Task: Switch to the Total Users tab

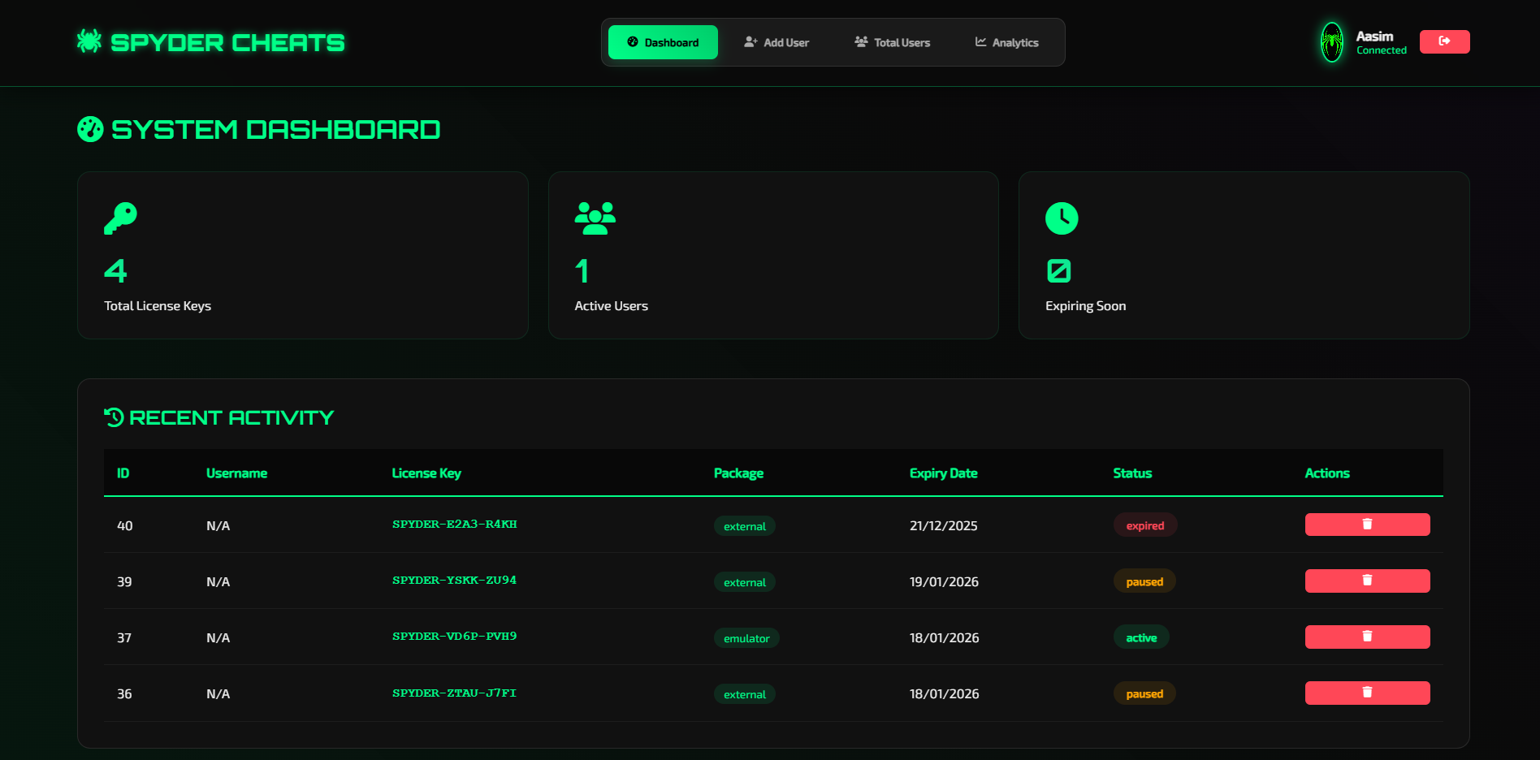Action: click(892, 41)
